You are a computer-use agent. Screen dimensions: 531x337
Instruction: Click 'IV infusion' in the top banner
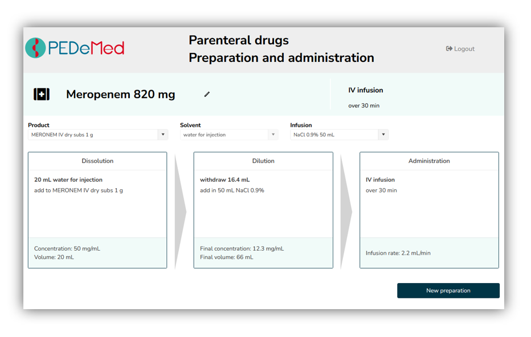[x=365, y=90]
